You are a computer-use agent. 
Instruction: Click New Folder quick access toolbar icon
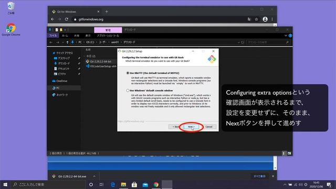pos(61,30)
